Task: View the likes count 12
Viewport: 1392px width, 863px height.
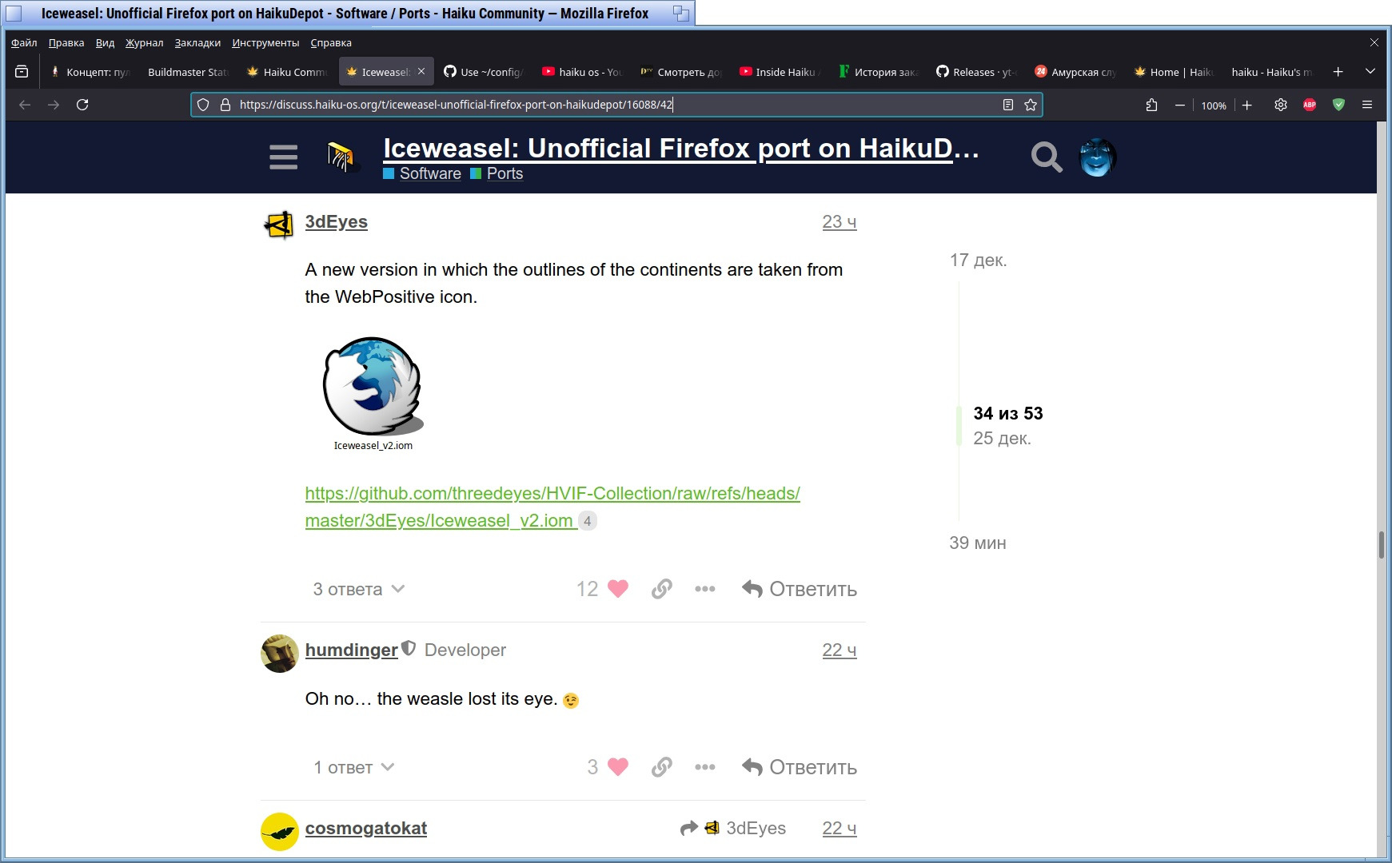Action: [x=587, y=589]
